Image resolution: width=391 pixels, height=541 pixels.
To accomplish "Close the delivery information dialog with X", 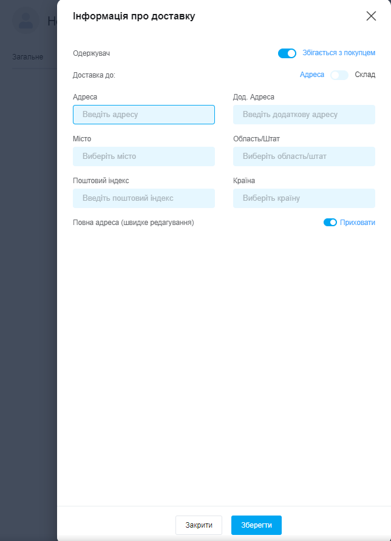I will pos(371,16).
